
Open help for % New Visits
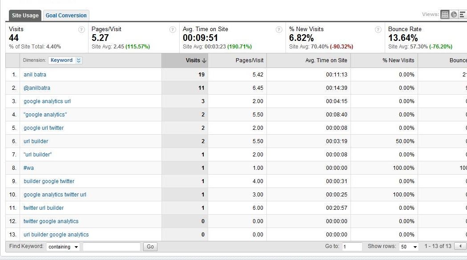[x=378, y=30]
